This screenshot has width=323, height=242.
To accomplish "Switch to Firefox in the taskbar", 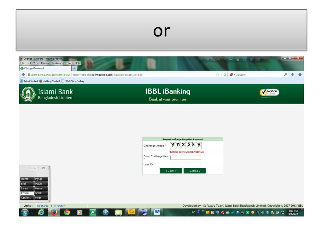I will point(54,212).
